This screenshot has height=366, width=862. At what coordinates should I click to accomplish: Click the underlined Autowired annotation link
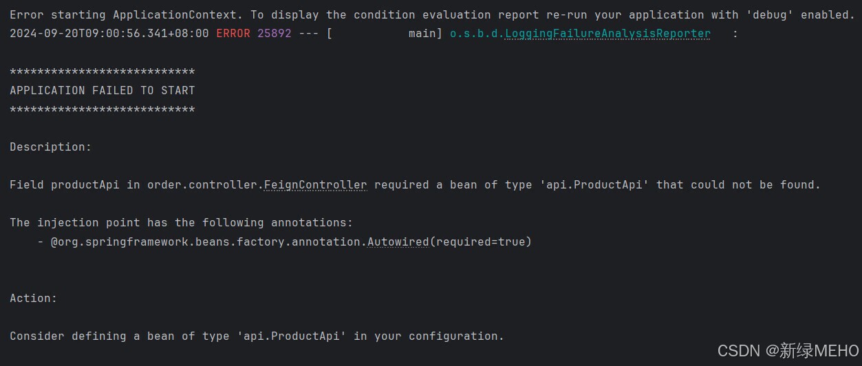click(x=398, y=242)
